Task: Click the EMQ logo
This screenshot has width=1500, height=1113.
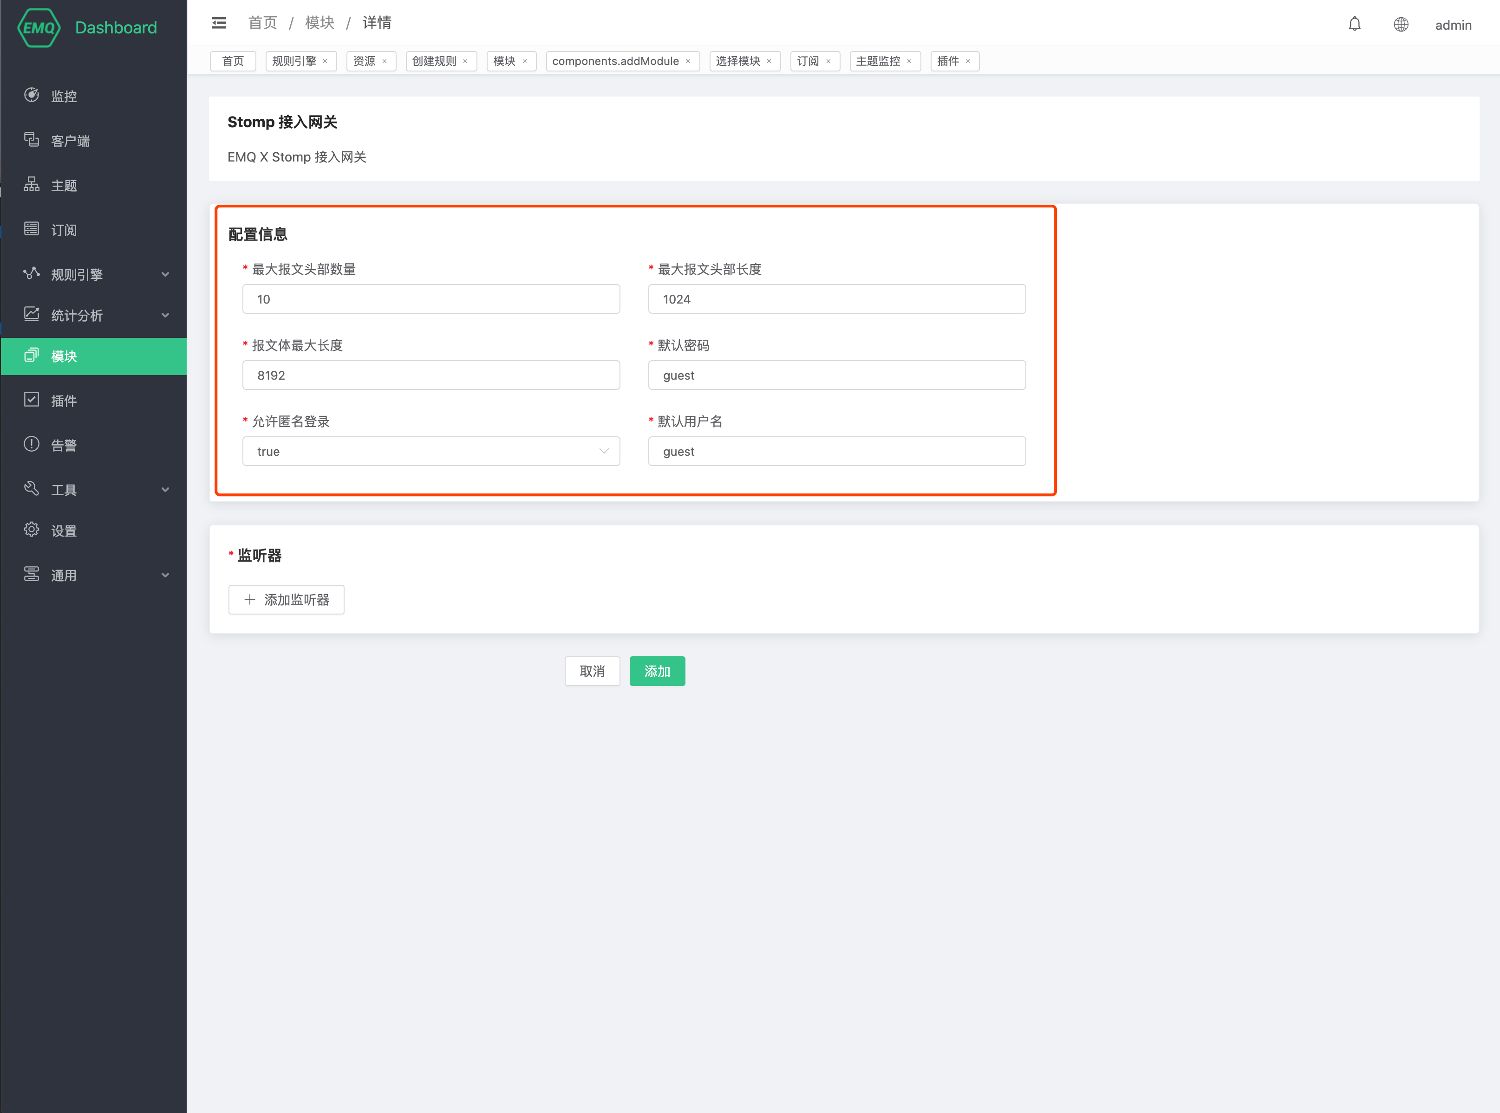Action: pyautogui.click(x=39, y=28)
